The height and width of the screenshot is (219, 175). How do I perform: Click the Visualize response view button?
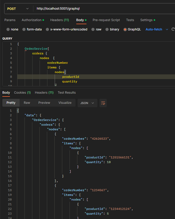65,103
